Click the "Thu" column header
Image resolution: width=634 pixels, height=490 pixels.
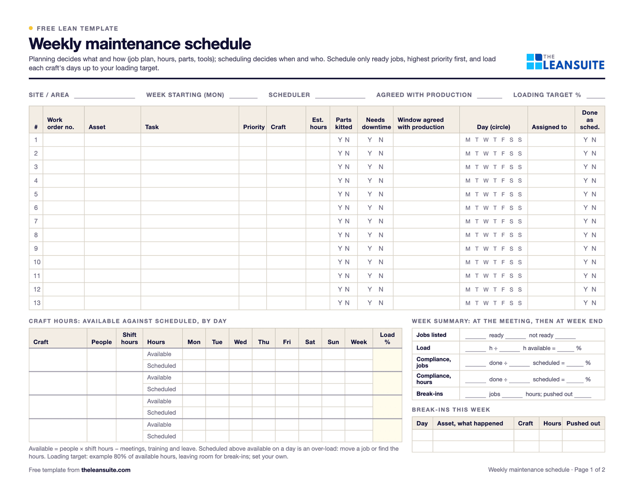coord(264,342)
